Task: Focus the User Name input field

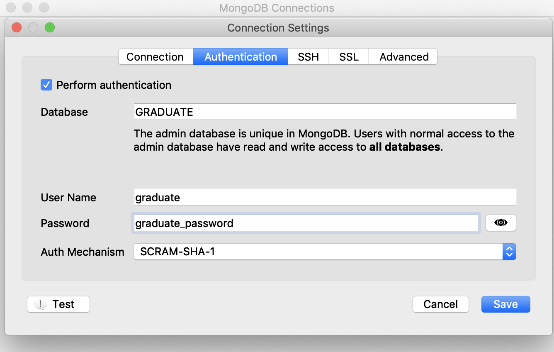Action: point(325,197)
